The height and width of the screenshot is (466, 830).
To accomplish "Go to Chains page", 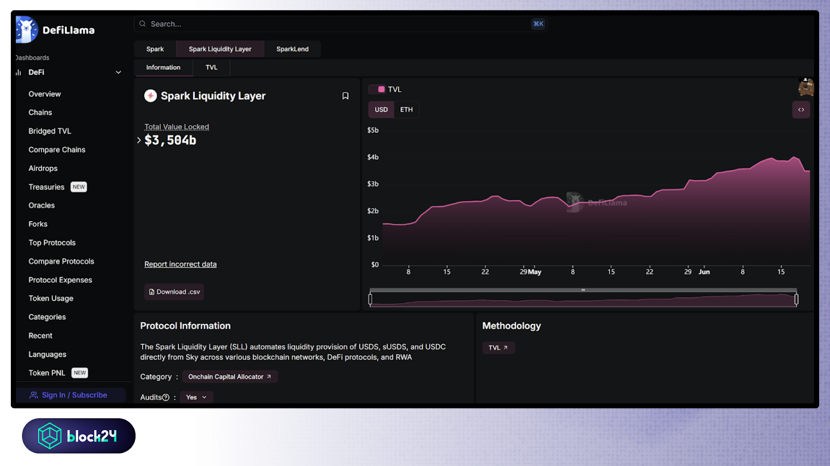I will [x=40, y=113].
